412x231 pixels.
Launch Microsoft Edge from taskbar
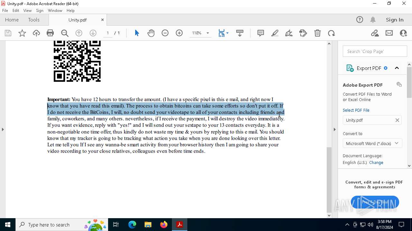132,225
